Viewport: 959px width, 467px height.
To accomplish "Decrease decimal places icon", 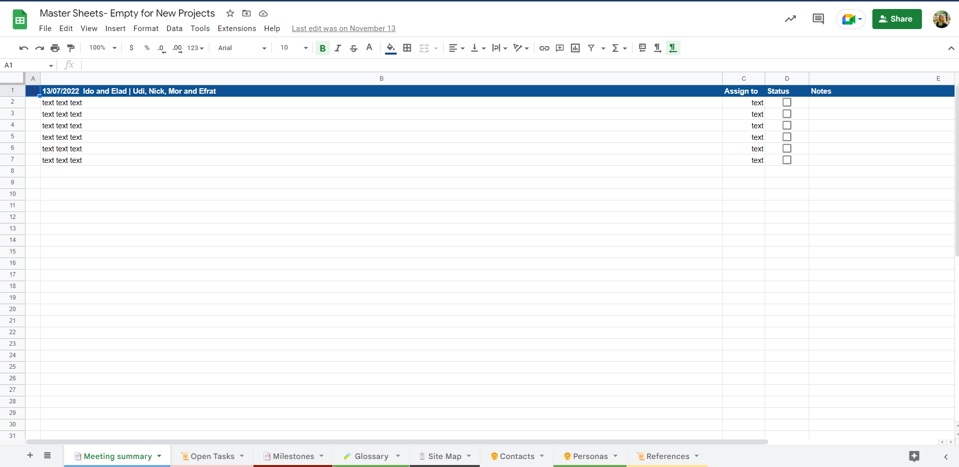I will (161, 48).
